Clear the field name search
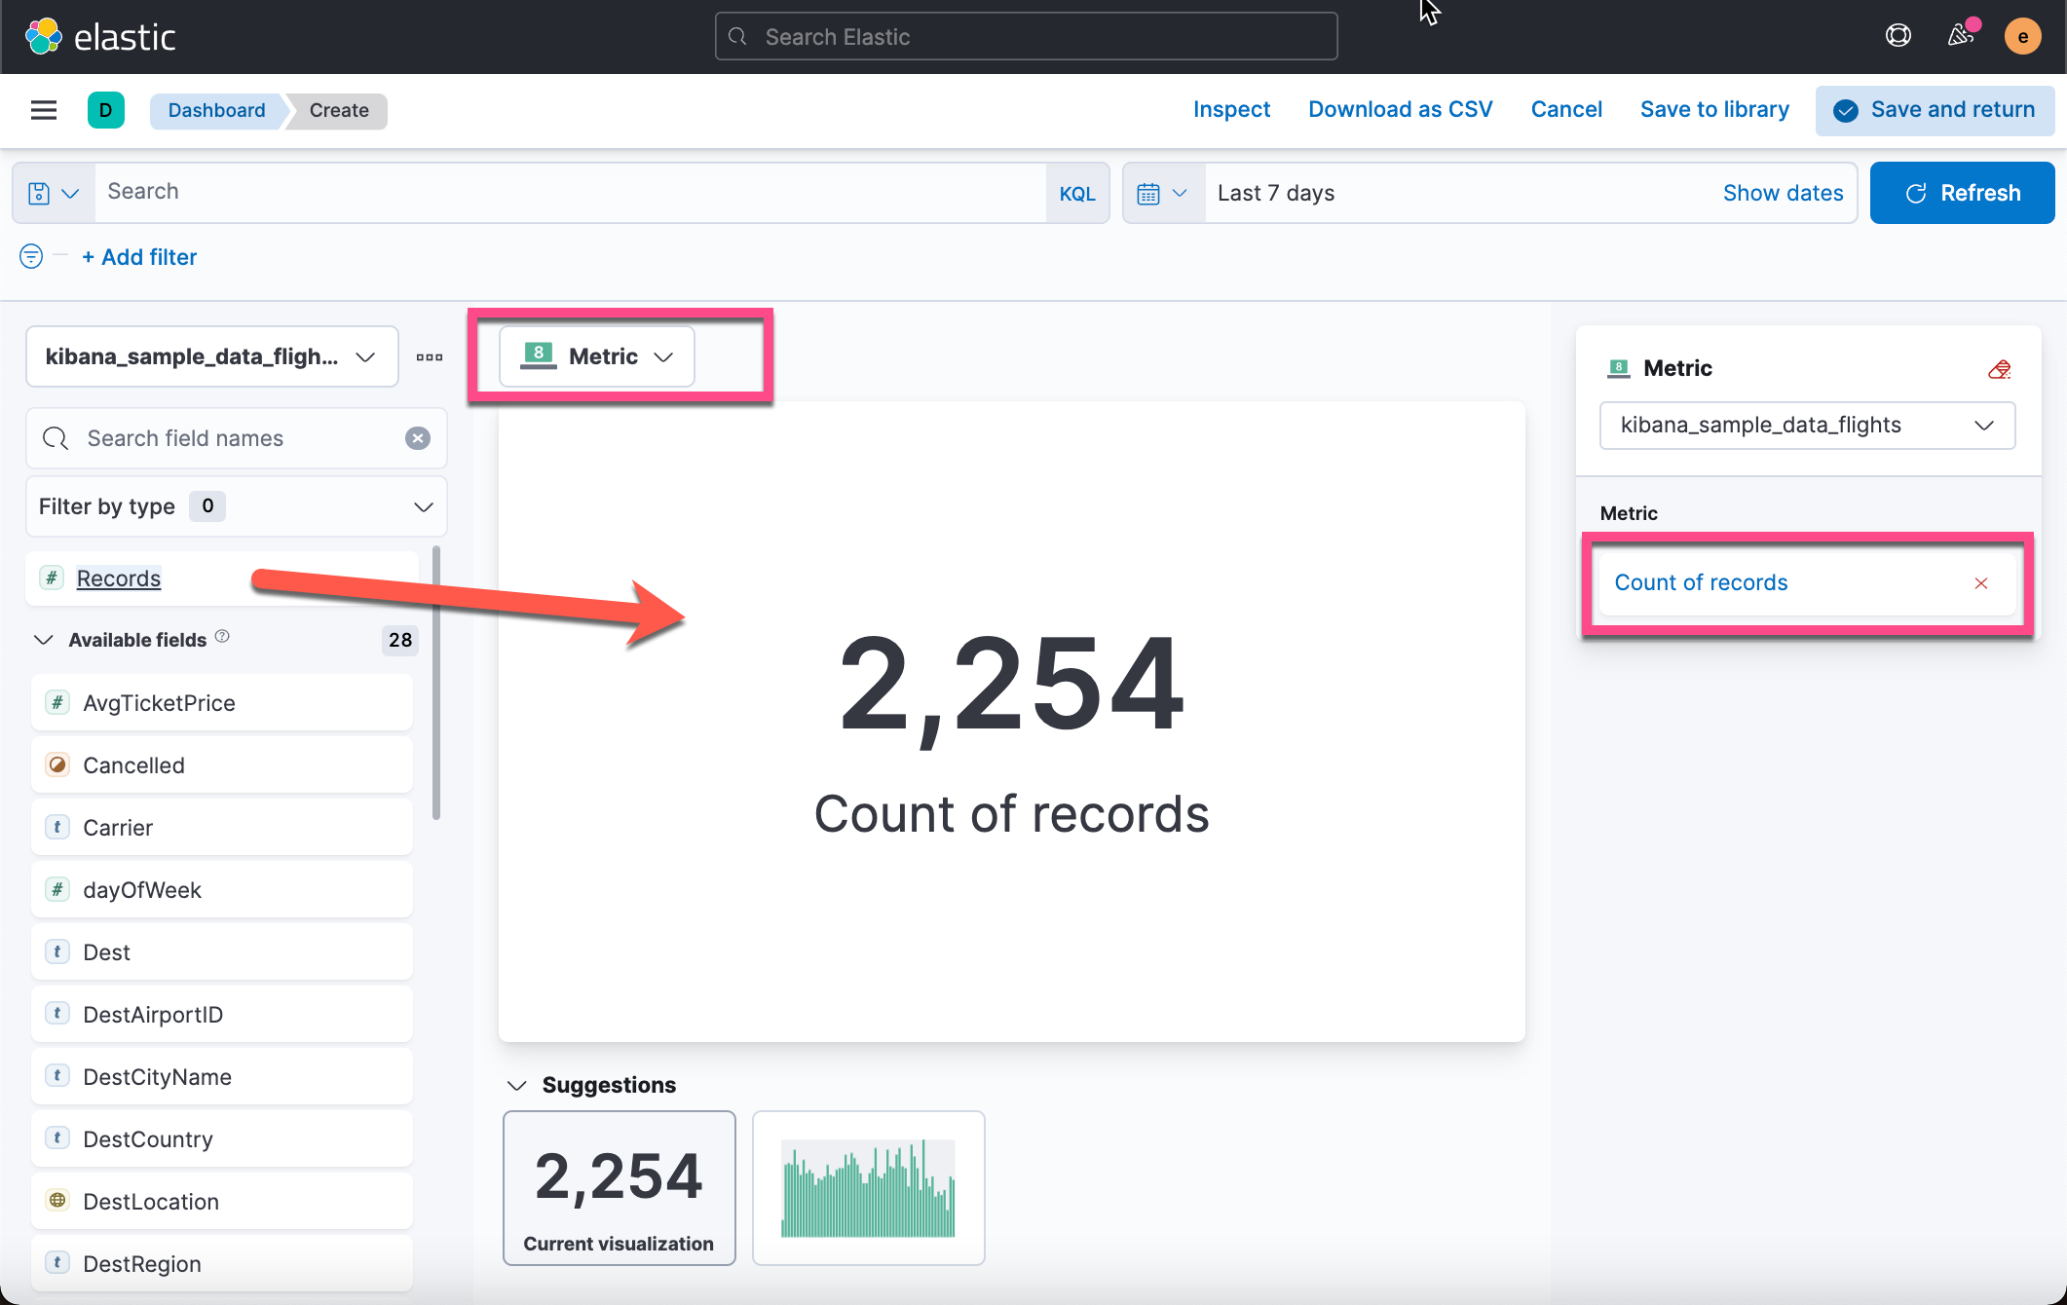2067x1305 pixels. 418,438
